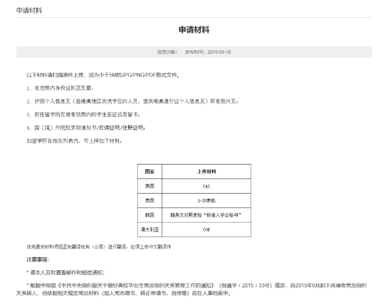Image resolution: width=392 pixels, height=304 pixels.
Task: Select the 美国 table cell
Action: coord(150,200)
